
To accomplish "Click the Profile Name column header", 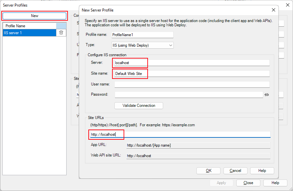I will [29, 26].
